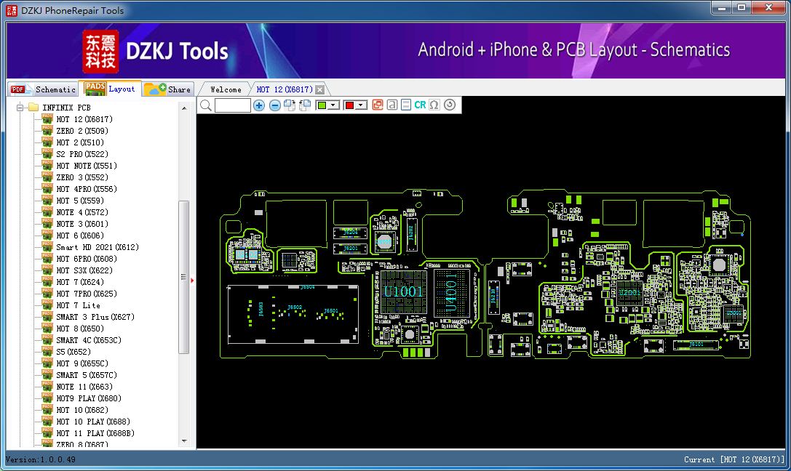Pick NOTE 4 (X572) from list
791x471 pixels.
coord(82,212)
